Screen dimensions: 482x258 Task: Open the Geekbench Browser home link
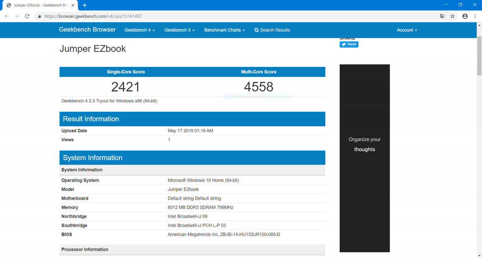[x=87, y=30]
